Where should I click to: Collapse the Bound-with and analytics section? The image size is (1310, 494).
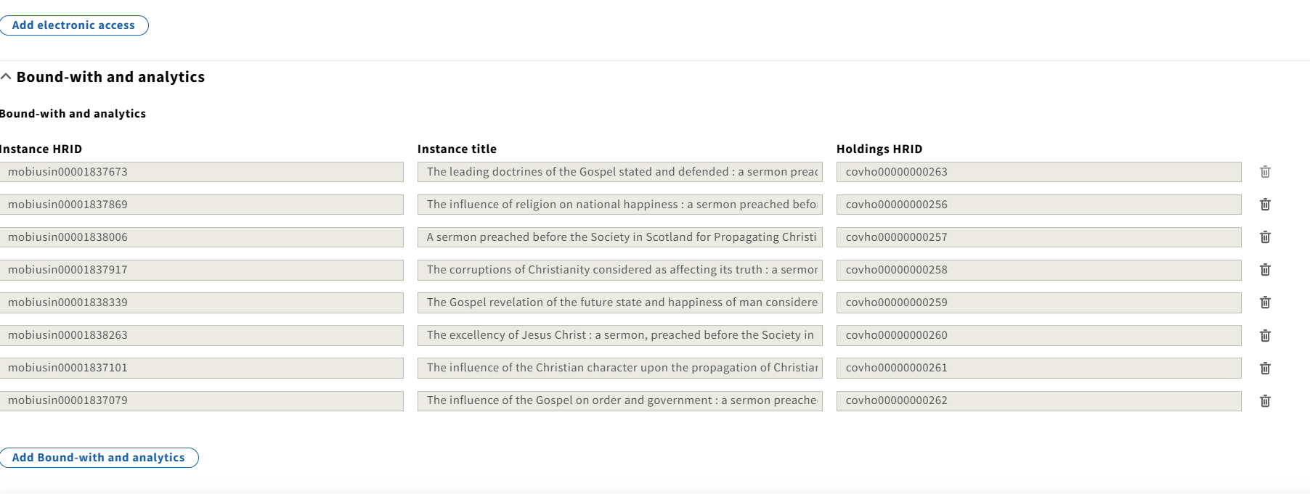tap(102, 77)
